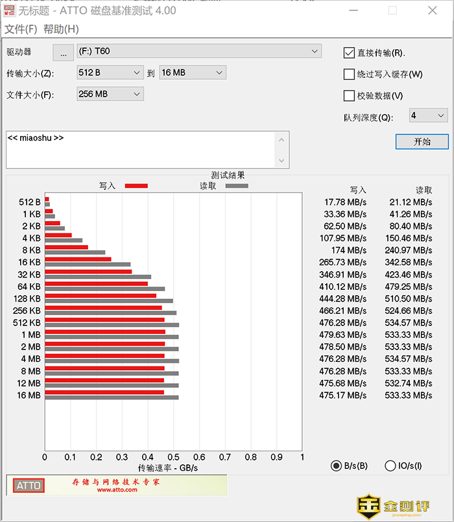Viewport: 454px width, 522px height.
Task: Click the ATTO app icon in title bar
Action: (x=9, y=10)
